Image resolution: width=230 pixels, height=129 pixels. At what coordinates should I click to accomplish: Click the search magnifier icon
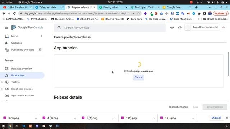coord(59,28)
